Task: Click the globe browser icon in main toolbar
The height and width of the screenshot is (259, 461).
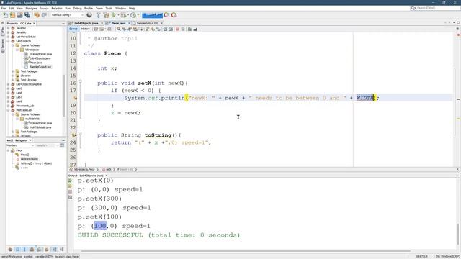Action: pos(89,15)
